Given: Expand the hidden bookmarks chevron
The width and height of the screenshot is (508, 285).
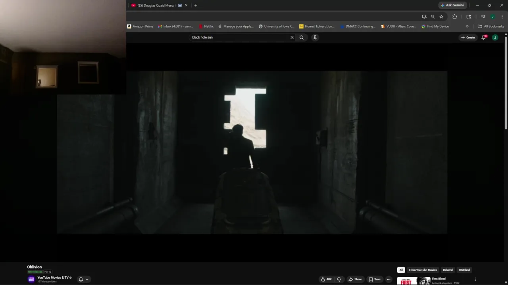Looking at the screenshot, I should [x=467, y=27].
